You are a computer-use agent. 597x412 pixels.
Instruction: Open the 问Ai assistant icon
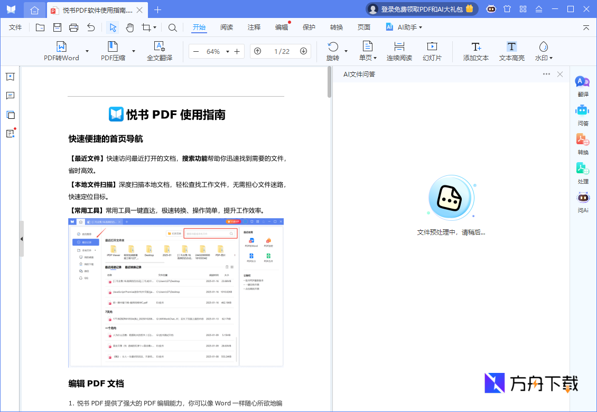tap(582, 202)
